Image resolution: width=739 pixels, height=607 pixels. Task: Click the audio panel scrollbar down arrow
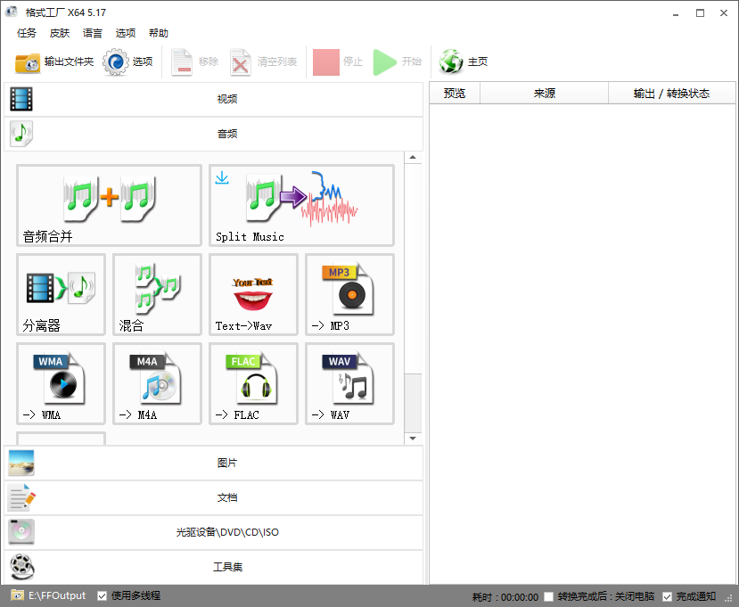(x=413, y=439)
